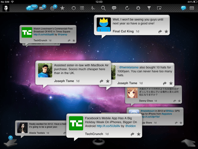Screen dimensions: 198x149
Task: Switch to grid view mode
Action: coord(192,8)
